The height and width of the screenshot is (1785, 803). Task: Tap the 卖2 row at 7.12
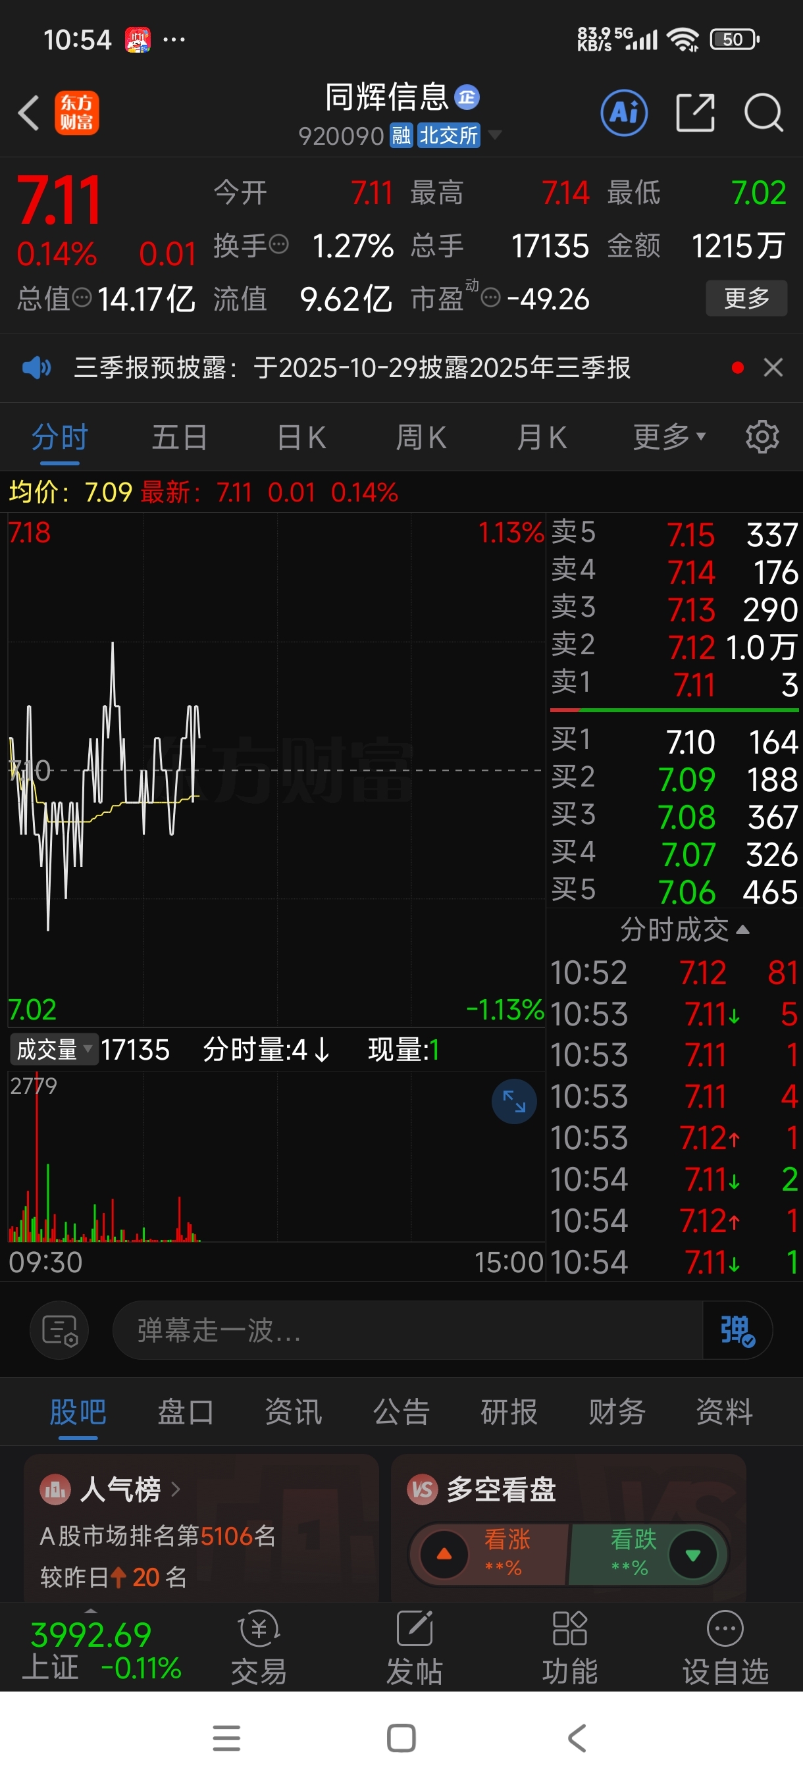pos(674,646)
